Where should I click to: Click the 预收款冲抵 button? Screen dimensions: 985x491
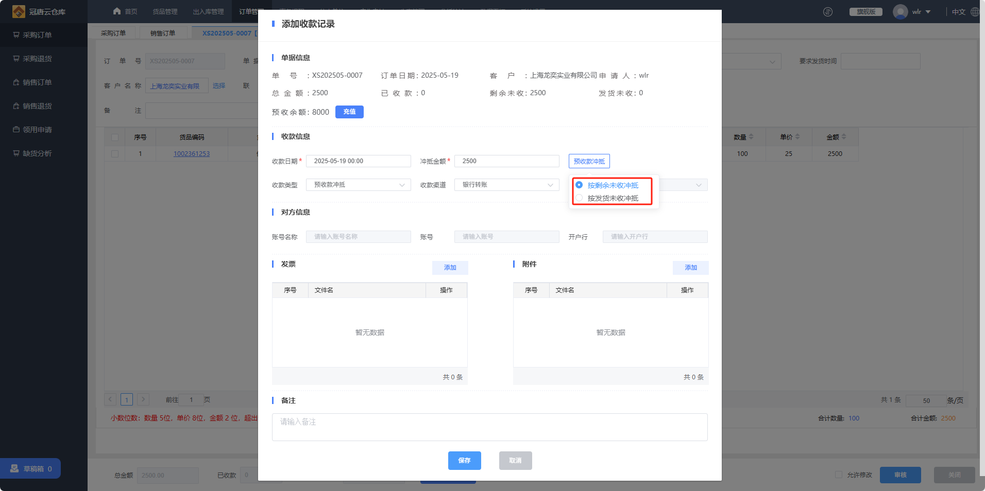coord(589,161)
